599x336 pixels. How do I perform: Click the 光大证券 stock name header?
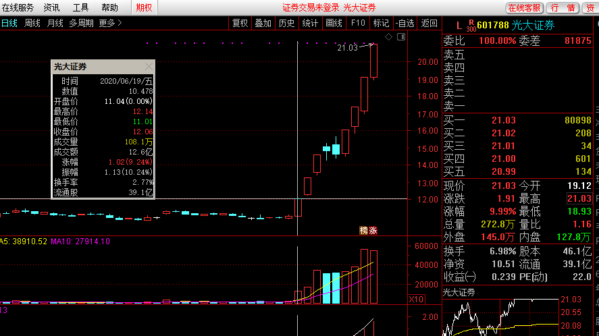(x=533, y=25)
